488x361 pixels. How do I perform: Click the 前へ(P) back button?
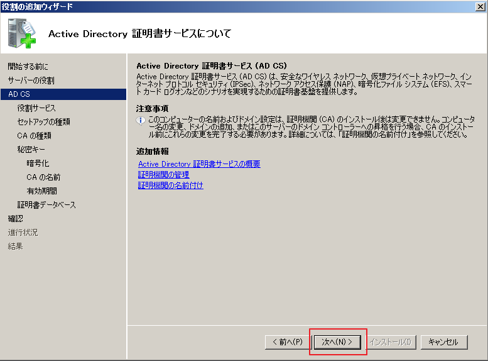pyautogui.click(x=288, y=342)
